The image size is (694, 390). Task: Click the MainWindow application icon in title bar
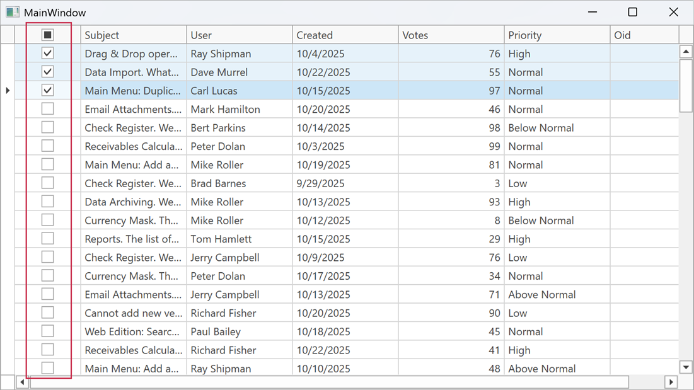pyautogui.click(x=14, y=12)
